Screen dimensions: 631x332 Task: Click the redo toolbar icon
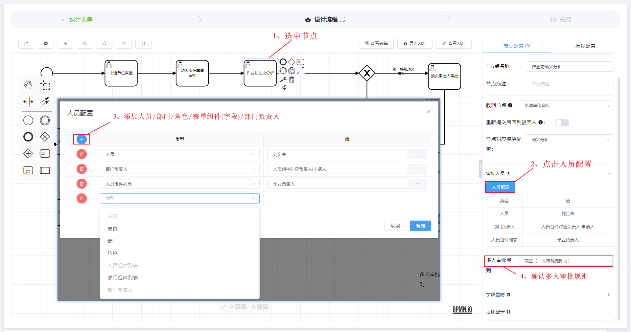(x=144, y=43)
